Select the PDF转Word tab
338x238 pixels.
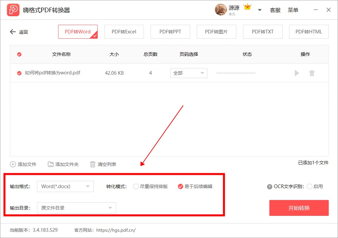[78, 32]
